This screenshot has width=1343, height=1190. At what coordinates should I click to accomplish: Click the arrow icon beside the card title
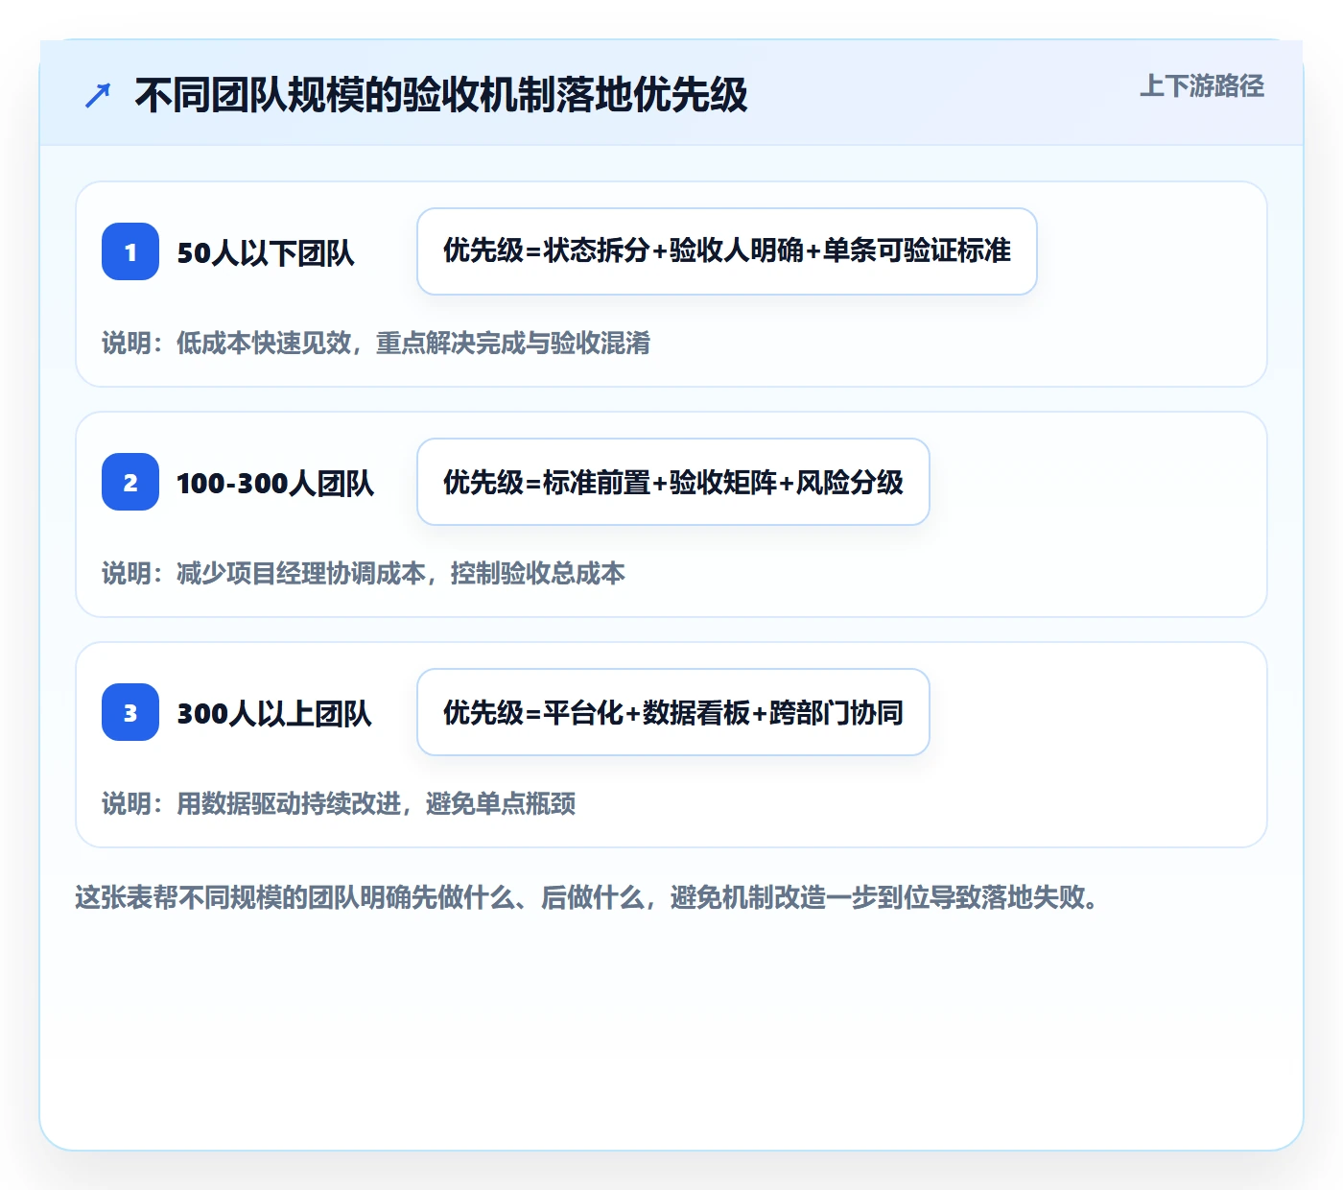click(98, 95)
